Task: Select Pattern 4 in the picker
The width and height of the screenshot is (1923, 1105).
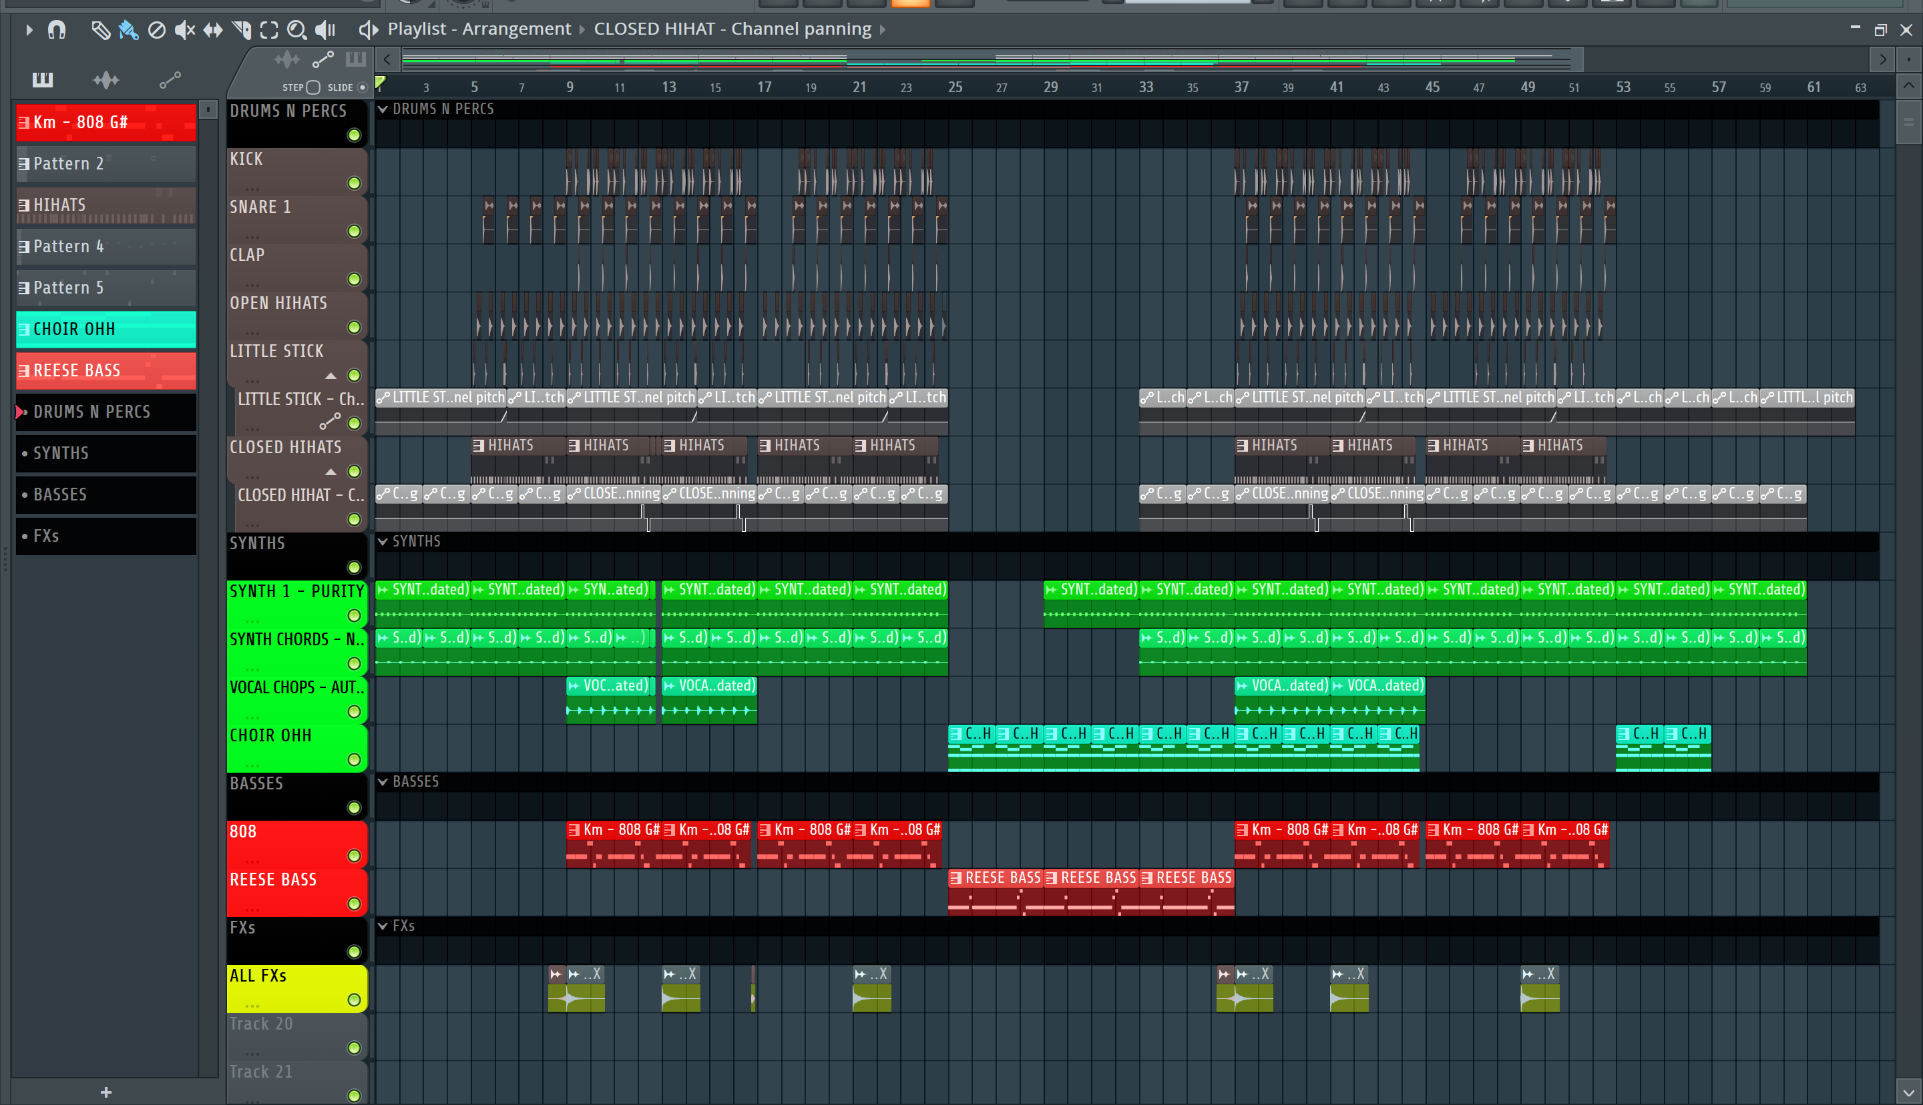Action: 106,247
